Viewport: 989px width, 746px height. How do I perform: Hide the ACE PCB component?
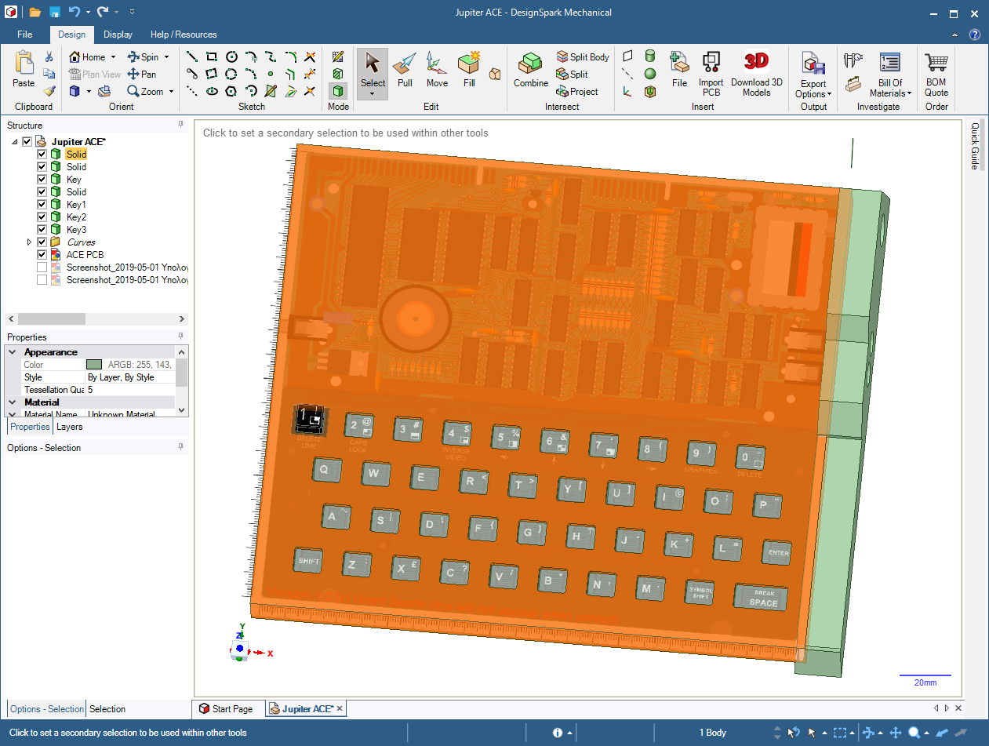(42, 254)
